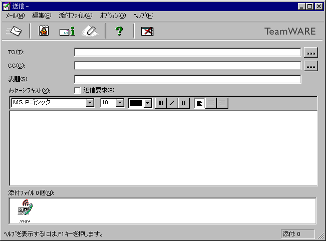Image resolution: width=326 pixels, height=241 pixels.
Task: Select the .wav attachment icon
Action: (25, 211)
